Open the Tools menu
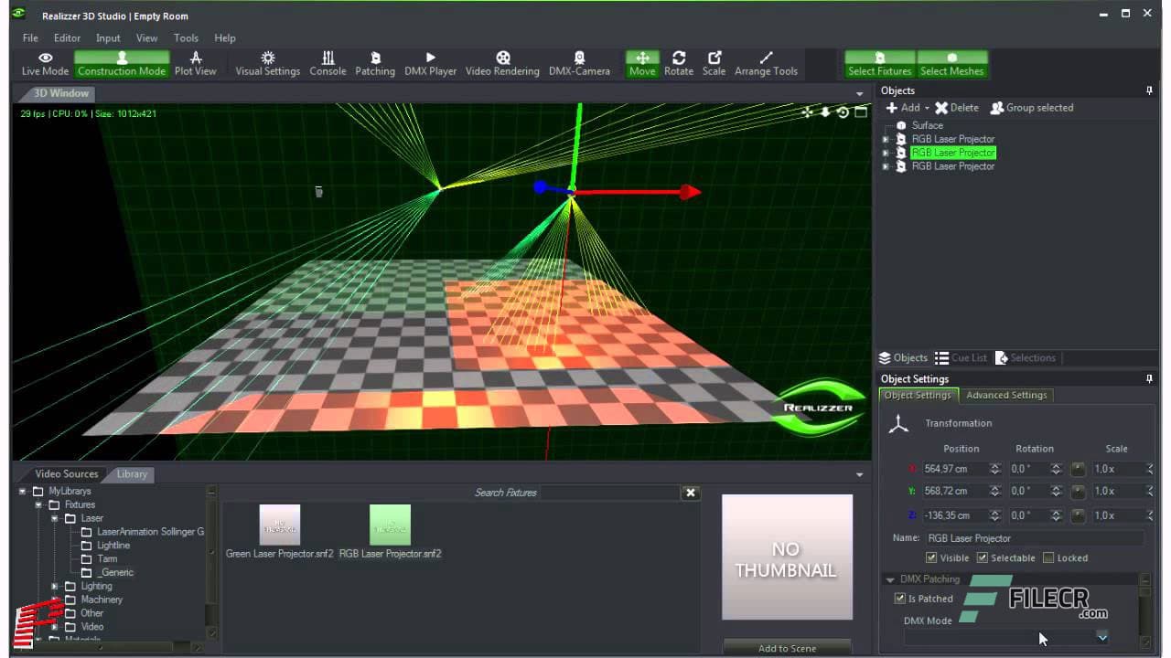 click(x=186, y=37)
